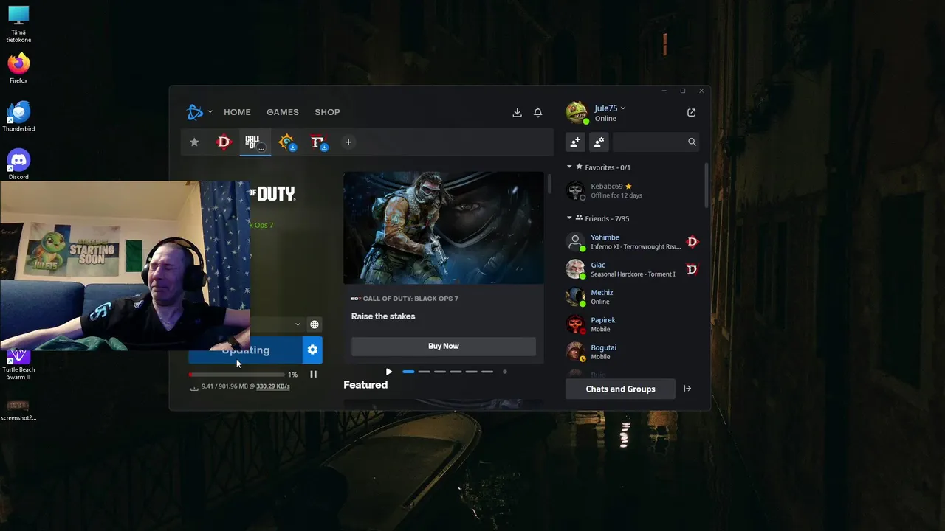
Task: Switch to the SHOP tab
Action: click(x=327, y=112)
